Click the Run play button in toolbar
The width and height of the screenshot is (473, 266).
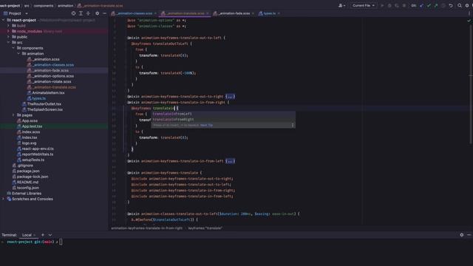(382, 5)
